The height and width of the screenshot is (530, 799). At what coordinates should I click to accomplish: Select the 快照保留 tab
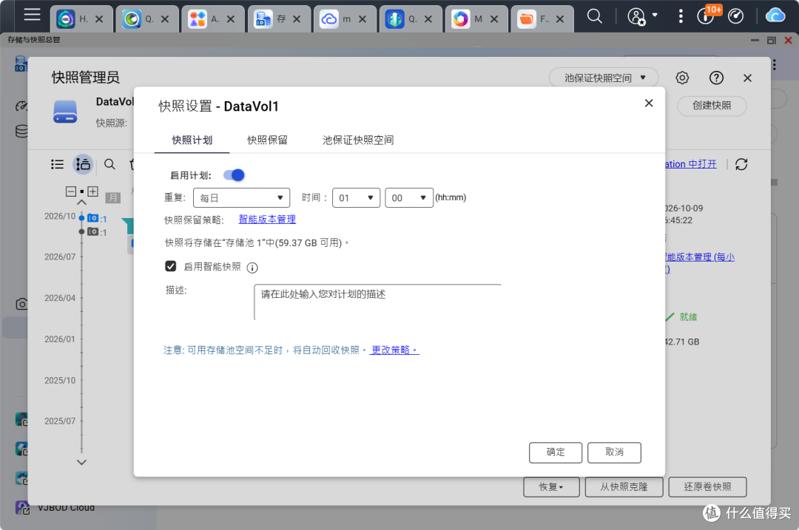point(267,140)
